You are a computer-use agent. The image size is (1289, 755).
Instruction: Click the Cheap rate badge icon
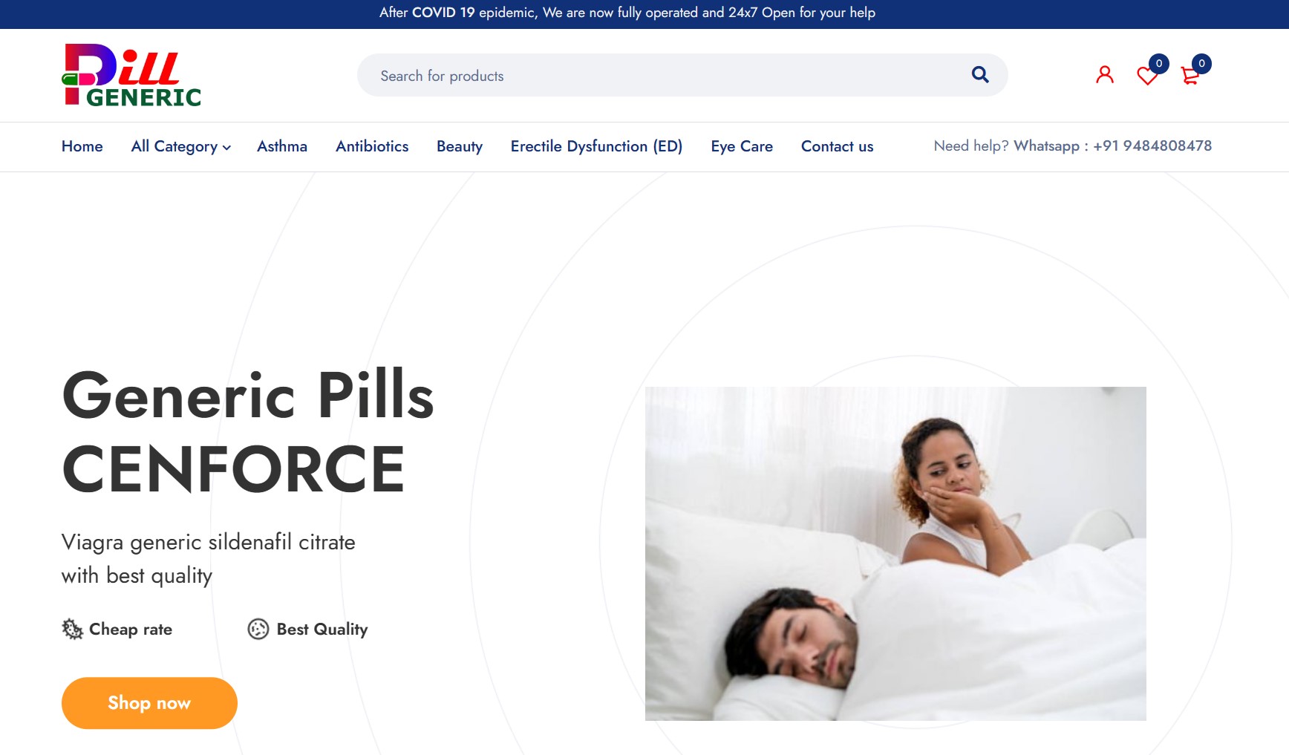(72, 629)
